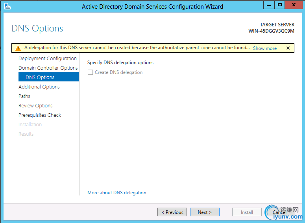This screenshot has height=223, width=305.
Task: Go to Domain Controller Options step
Action: 48,68
